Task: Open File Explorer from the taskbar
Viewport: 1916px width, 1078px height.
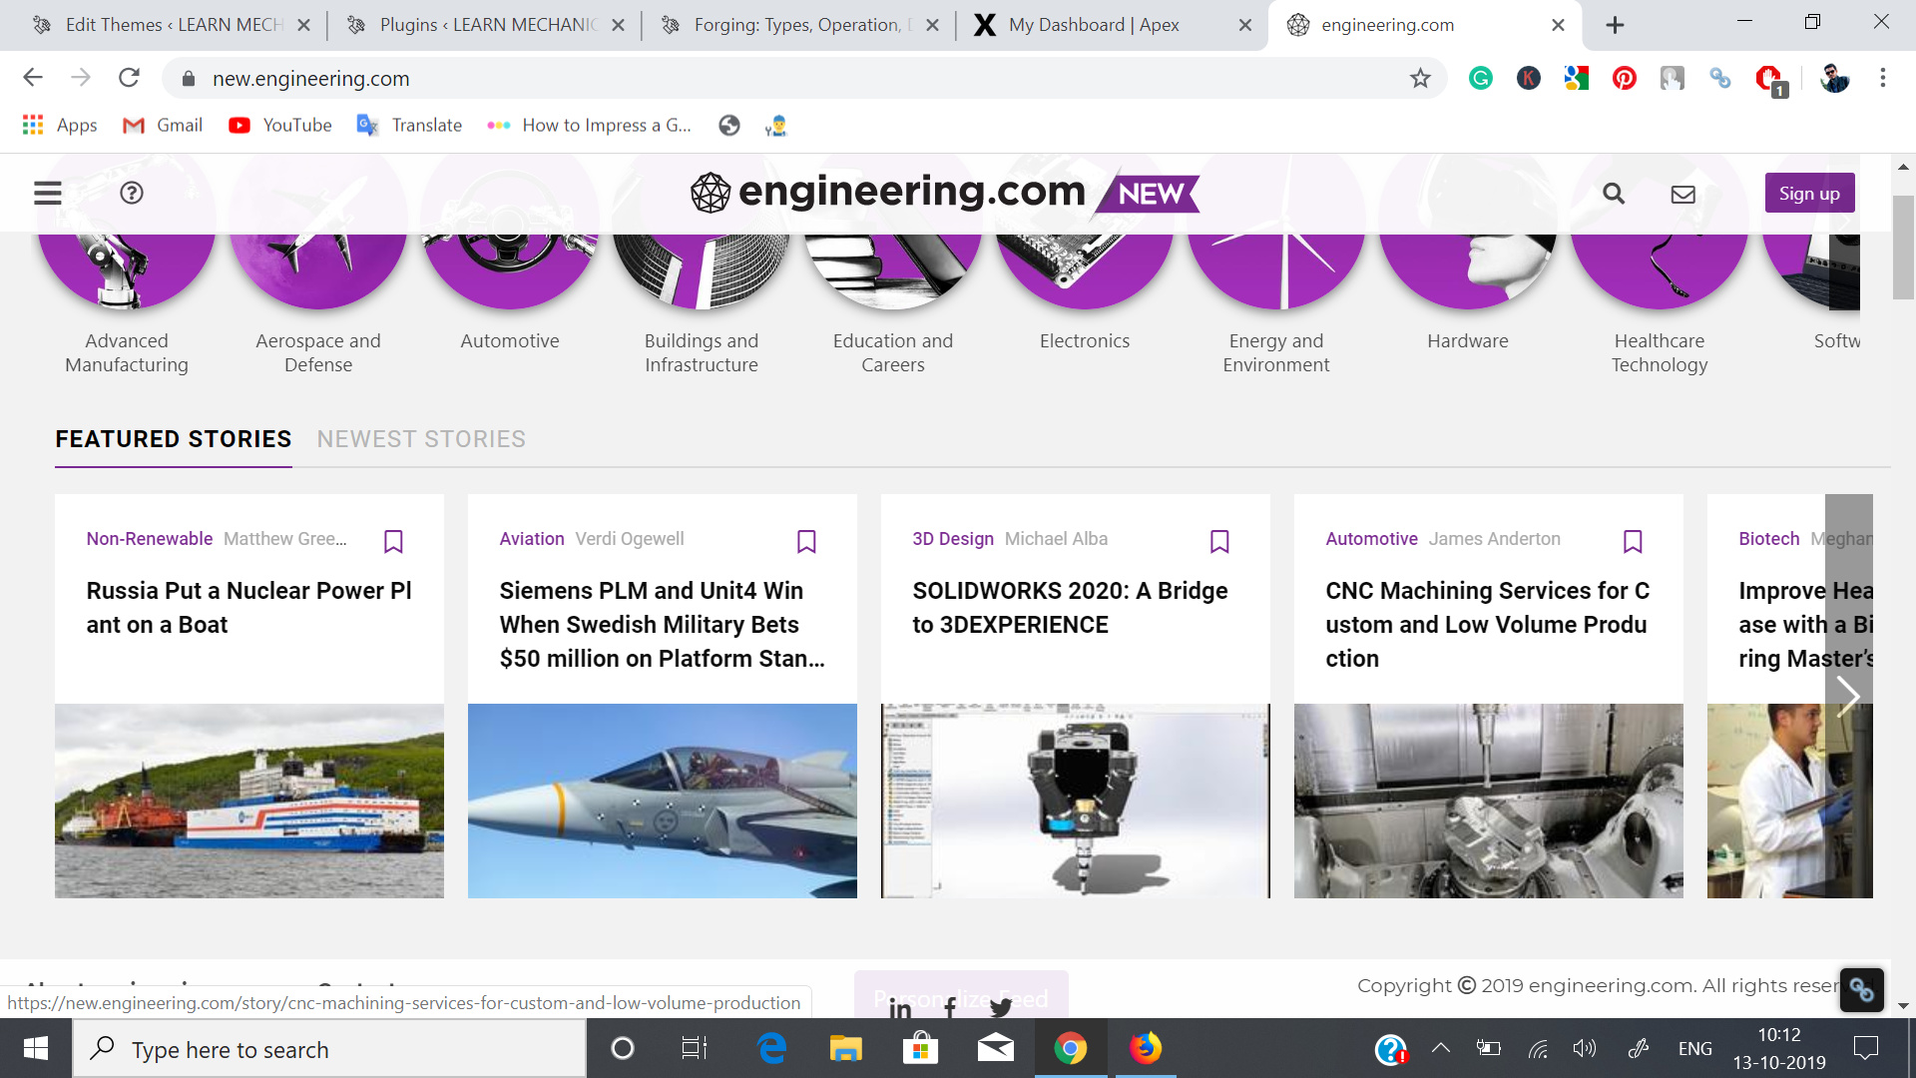Action: click(845, 1049)
